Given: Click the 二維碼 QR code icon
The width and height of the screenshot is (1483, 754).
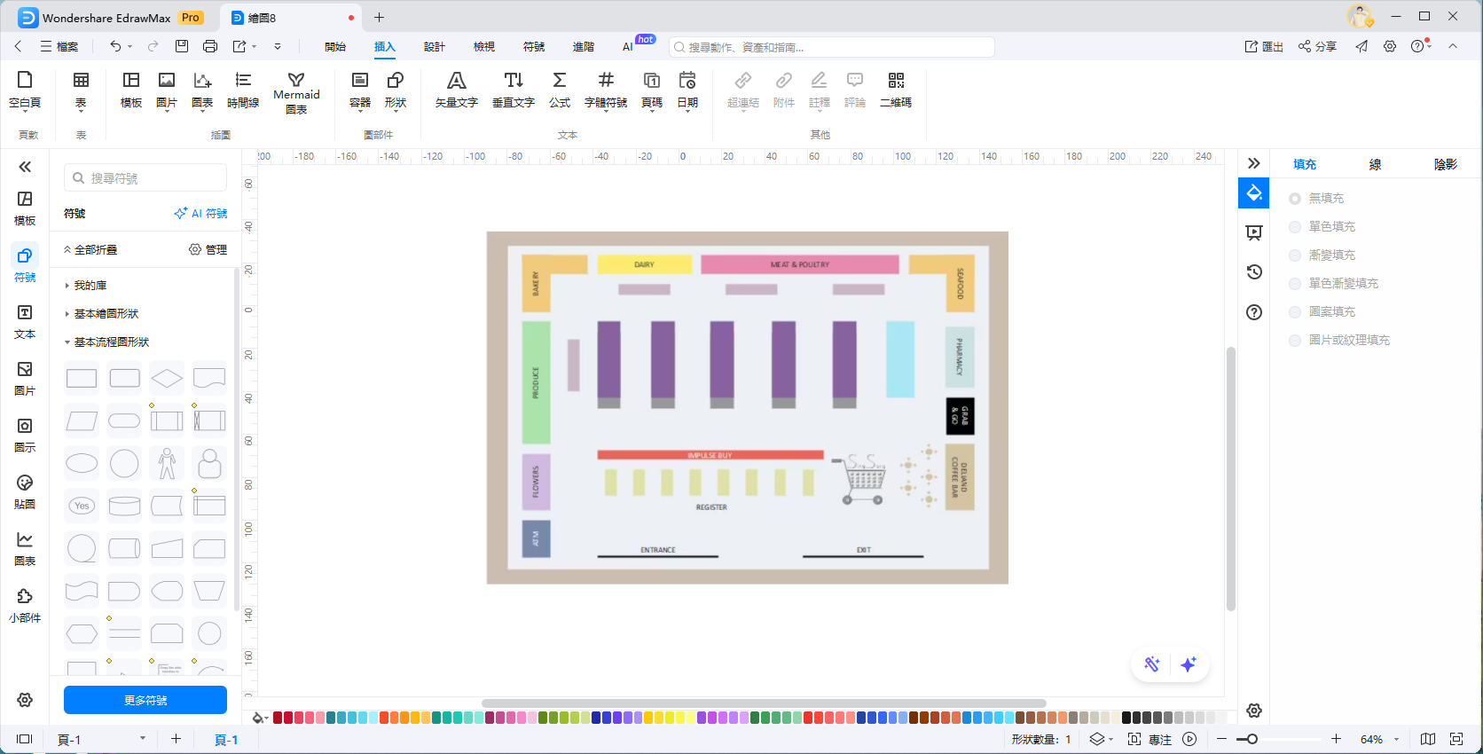Looking at the screenshot, I should pos(896,90).
